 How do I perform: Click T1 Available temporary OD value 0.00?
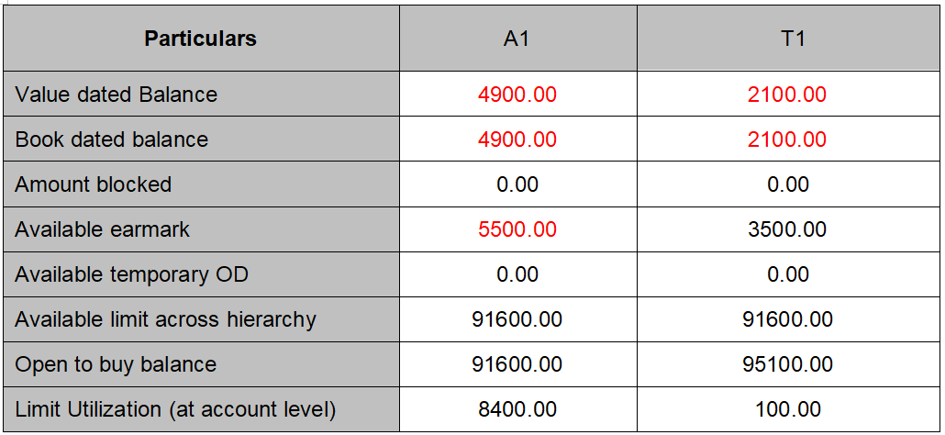787,274
